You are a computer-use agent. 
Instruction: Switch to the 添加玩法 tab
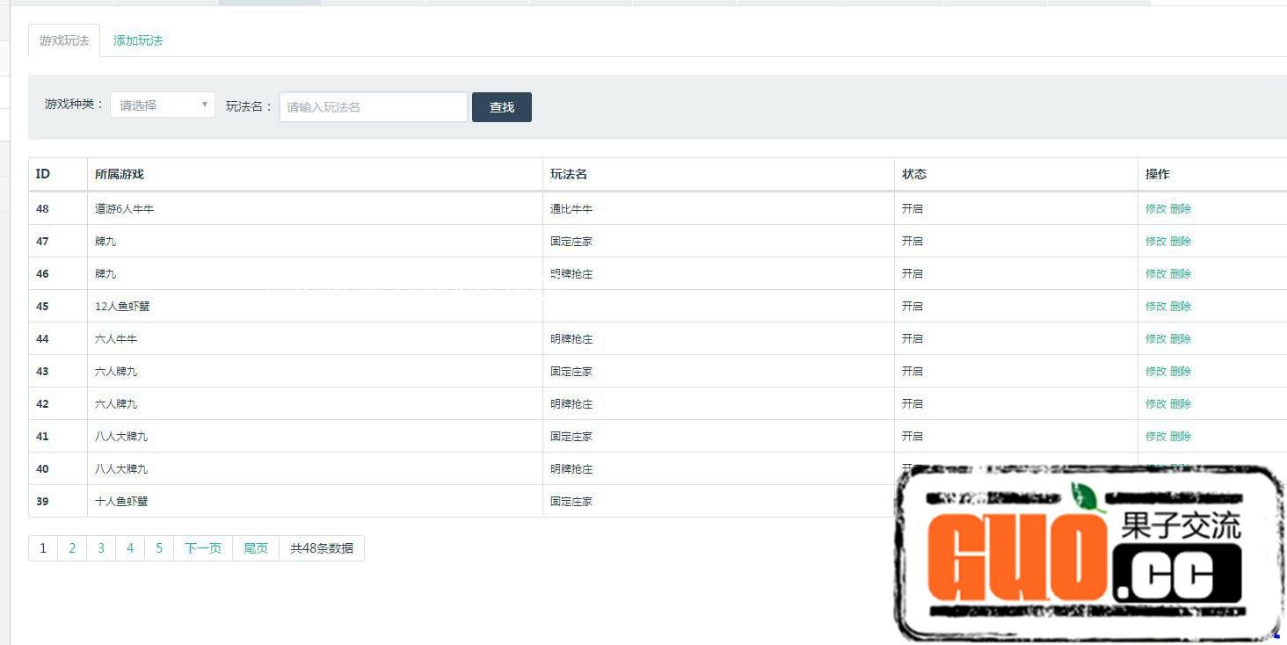pyautogui.click(x=138, y=40)
